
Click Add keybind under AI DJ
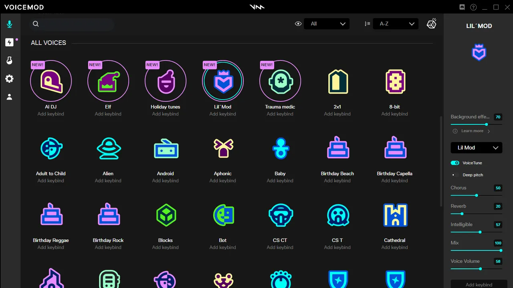[51, 114]
